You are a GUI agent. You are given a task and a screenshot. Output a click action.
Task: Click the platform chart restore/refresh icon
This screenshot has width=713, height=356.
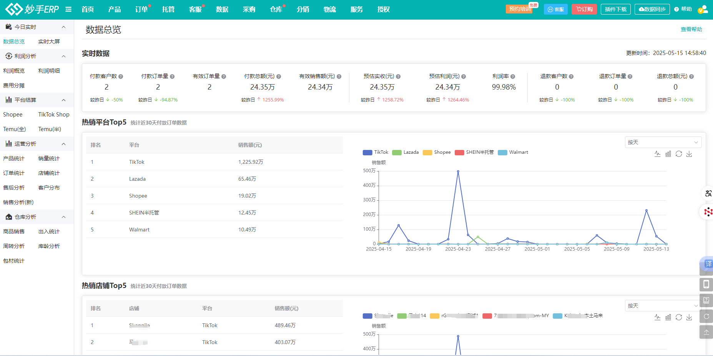pos(679,154)
